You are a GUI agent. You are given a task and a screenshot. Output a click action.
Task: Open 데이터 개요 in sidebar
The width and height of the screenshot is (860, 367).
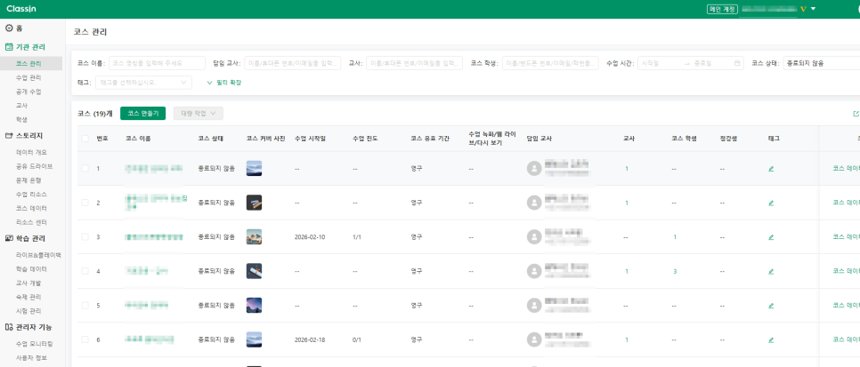click(x=31, y=152)
